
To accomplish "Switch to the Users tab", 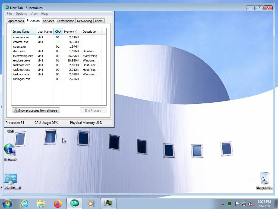I will pyautogui.click(x=99, y=21).
